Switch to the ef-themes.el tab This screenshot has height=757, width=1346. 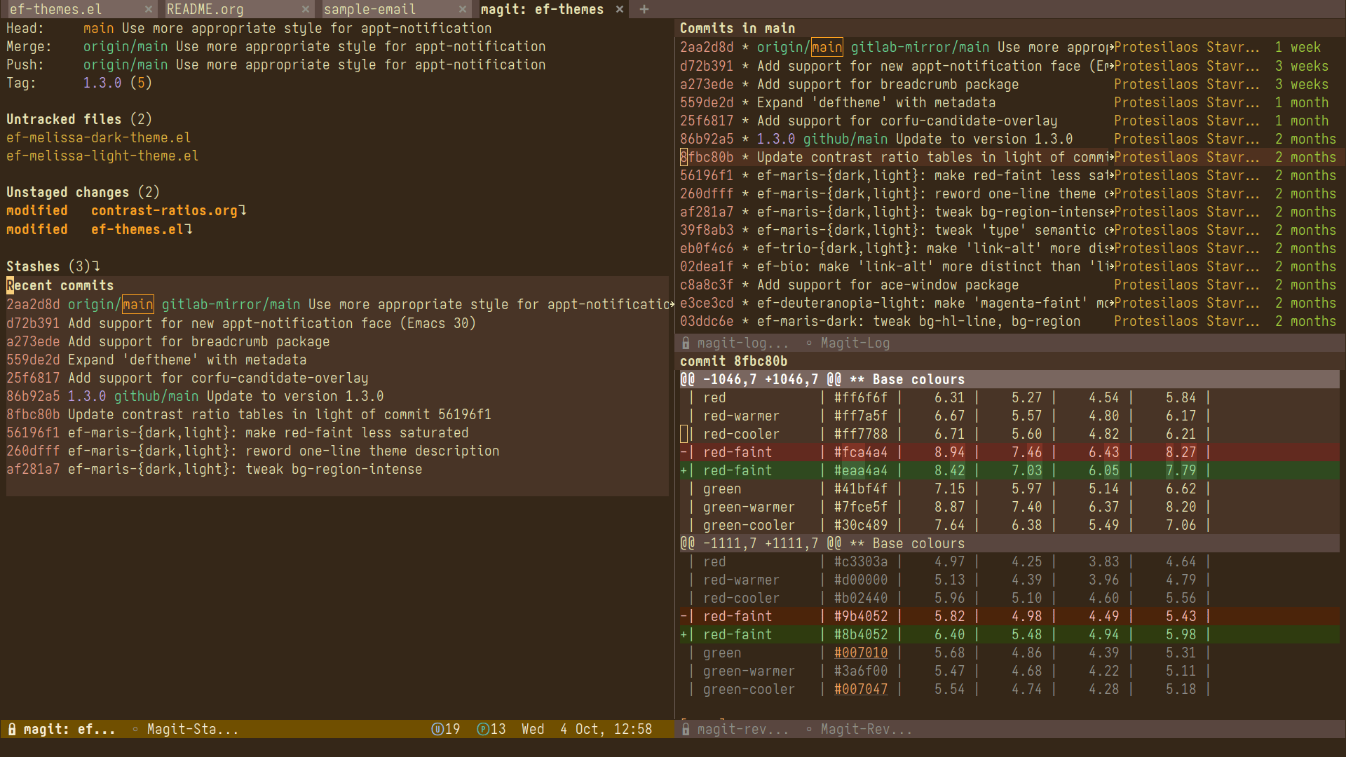tap(56, 9)
